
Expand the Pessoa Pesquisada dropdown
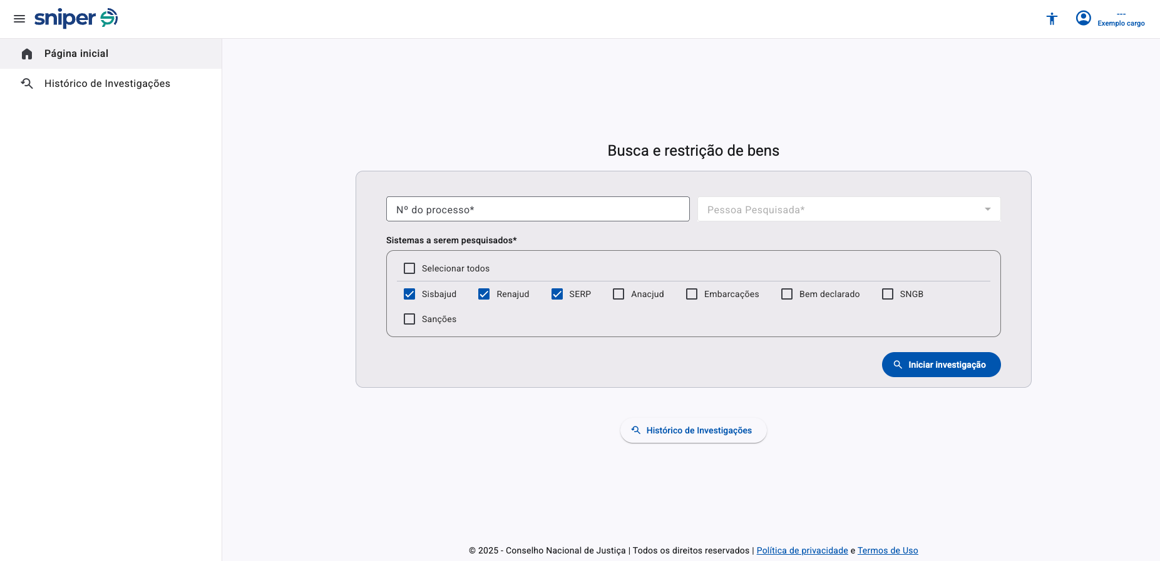[x=839, y=210]
